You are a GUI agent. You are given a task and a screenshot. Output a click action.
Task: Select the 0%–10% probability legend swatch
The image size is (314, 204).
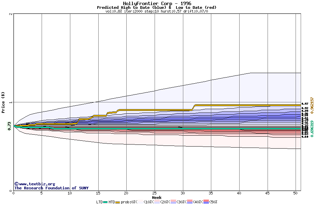pyautogui.click(x=141, y=202)
